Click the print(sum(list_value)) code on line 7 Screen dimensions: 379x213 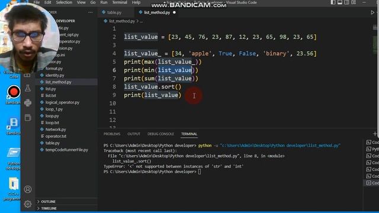[161, 79]
